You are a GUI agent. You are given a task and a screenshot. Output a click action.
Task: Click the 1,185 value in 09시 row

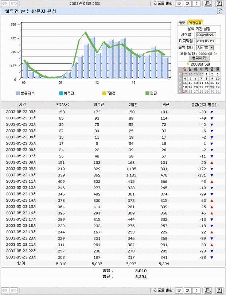point(131,169)
